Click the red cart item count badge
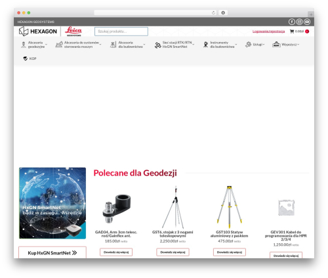 point(307,32)
